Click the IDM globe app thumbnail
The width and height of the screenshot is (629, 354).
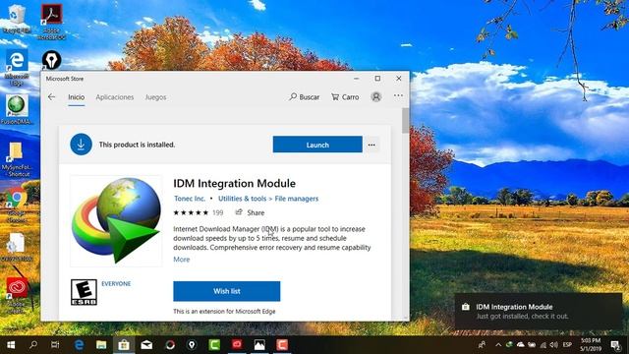[x=116, y=220]
